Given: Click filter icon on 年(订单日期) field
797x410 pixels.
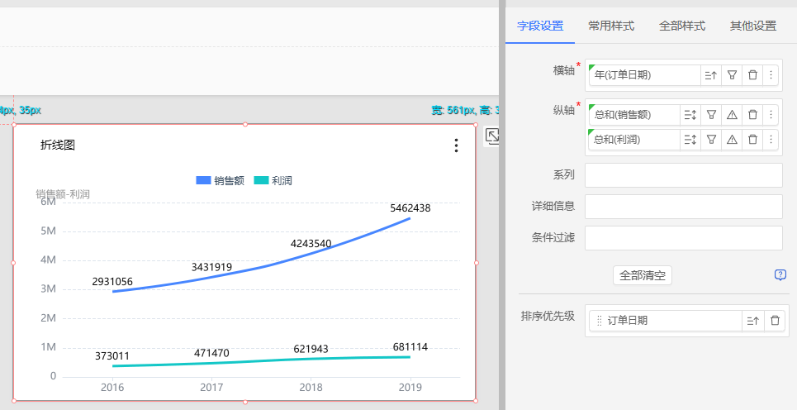Looking at the screenshot, I should pyautogui.click(x=731, y=75).
